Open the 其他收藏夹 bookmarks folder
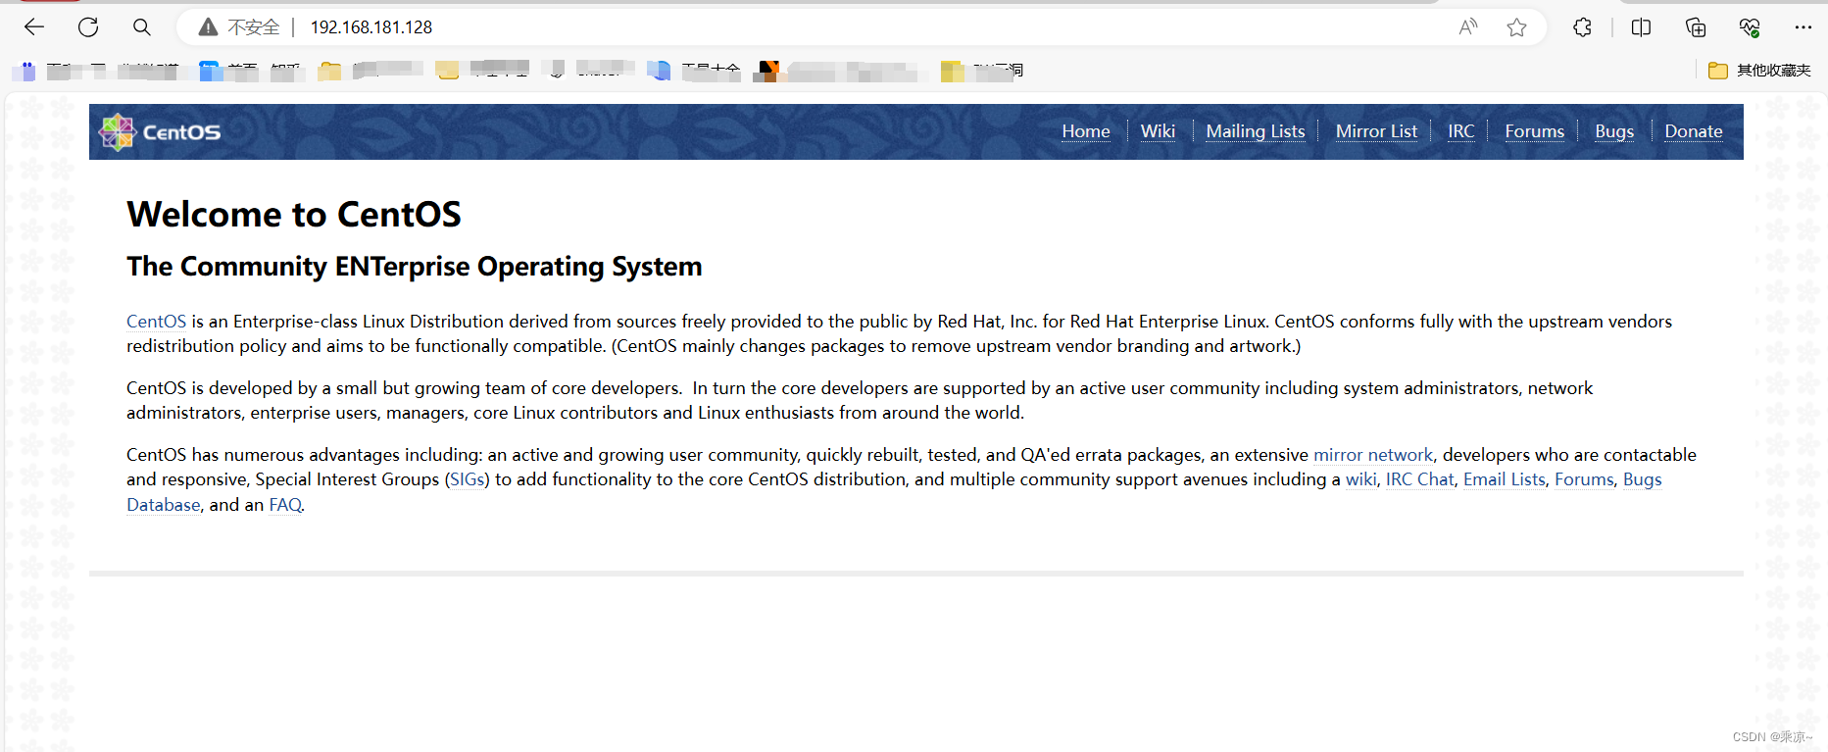 coord(1759,71)
